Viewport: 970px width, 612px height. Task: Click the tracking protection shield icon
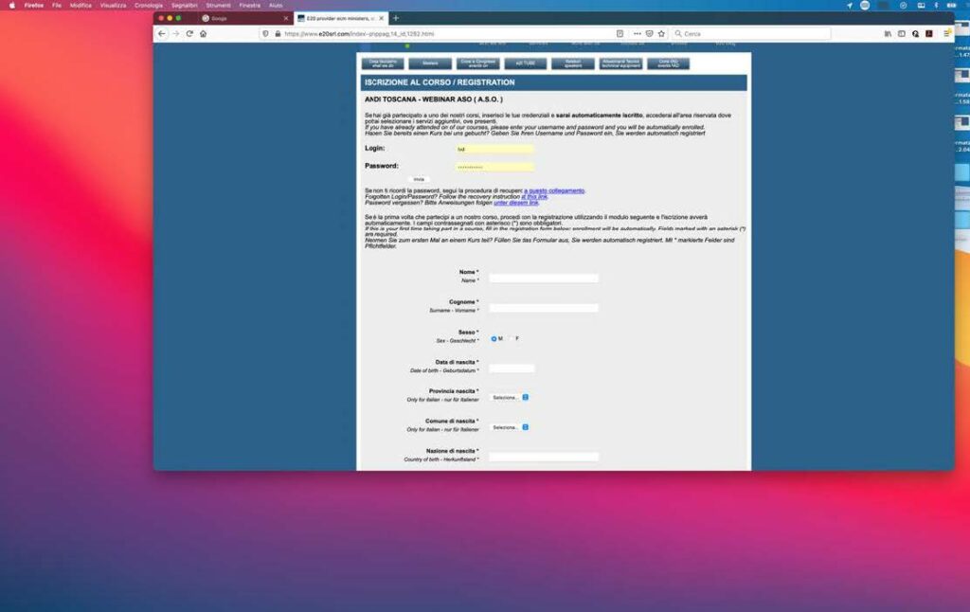pos(266,34)
